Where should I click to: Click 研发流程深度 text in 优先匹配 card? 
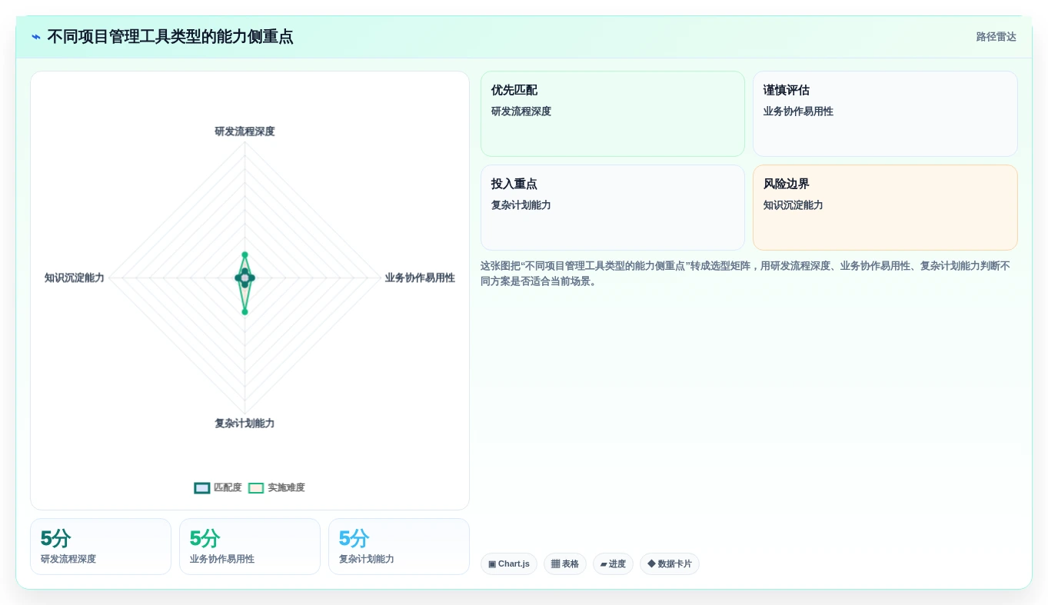pyautogui.click(x=521, y=111)
